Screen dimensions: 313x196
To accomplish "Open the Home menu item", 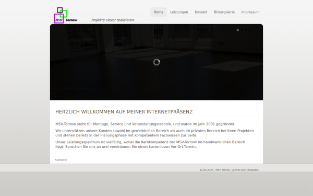I will coord(159,12).
